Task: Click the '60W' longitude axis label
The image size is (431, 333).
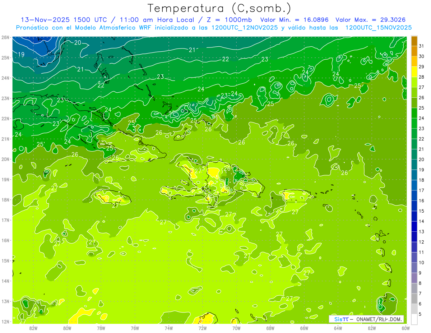Action: coord(405,328)
